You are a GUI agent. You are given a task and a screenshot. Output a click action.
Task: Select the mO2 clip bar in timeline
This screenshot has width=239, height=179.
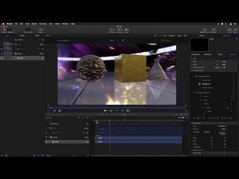[138, 142]
